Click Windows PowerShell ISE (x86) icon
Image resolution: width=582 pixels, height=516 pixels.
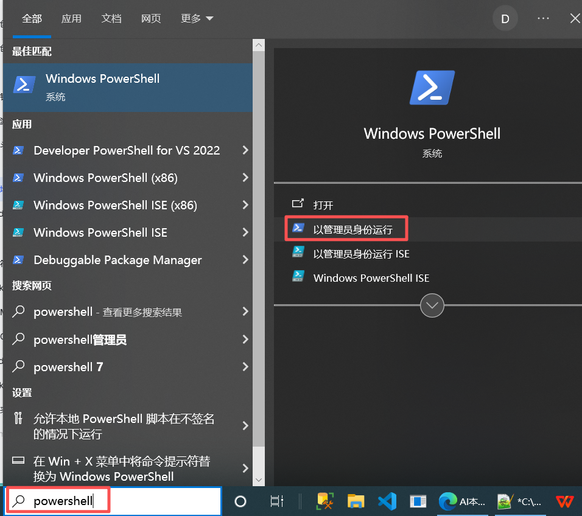(x=18, y=205)
